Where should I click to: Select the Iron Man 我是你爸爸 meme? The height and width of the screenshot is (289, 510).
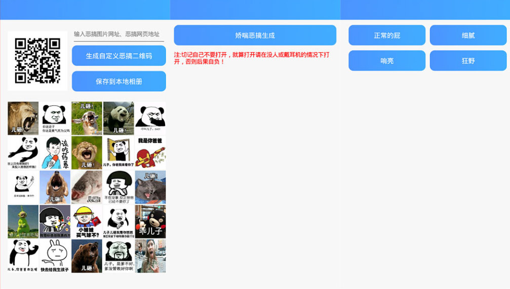[150, 153]
